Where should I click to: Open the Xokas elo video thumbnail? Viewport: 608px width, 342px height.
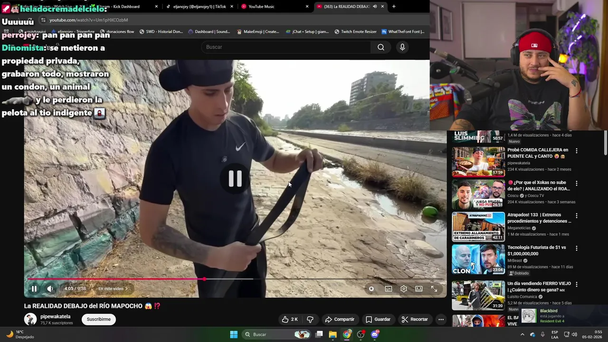tap(478, 194)
